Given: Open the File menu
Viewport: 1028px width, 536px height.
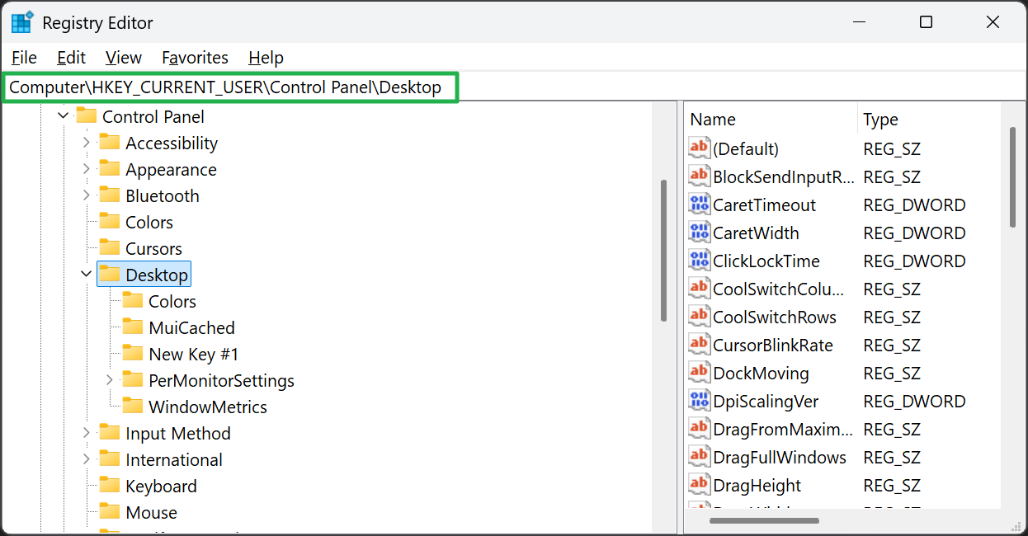Looking at the screenshot, I should [x=24, y=58].
